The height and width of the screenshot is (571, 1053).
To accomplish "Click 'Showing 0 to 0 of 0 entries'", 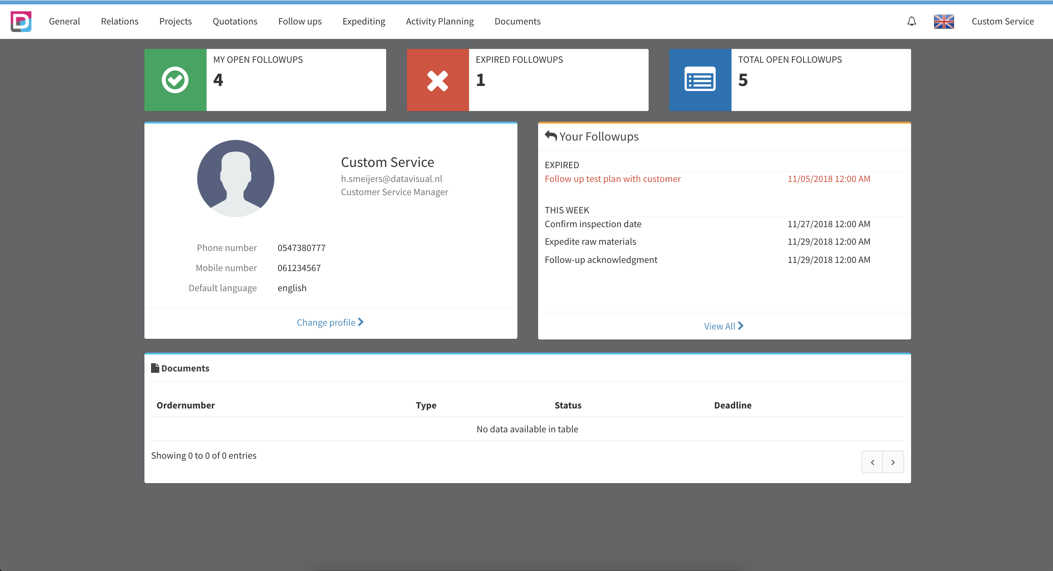I will tap(203, 456).
